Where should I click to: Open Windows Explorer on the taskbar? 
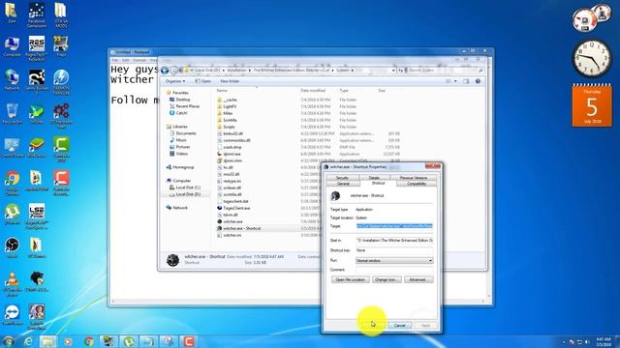47,341
